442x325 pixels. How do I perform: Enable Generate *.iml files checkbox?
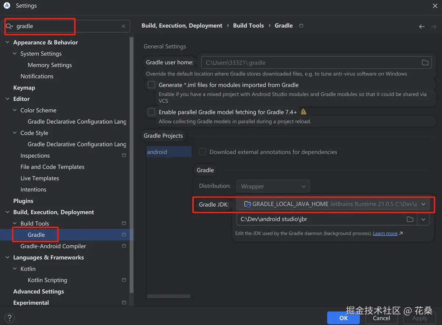[x=151, y=85]
